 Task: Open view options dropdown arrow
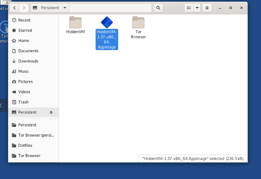(197, 8)
